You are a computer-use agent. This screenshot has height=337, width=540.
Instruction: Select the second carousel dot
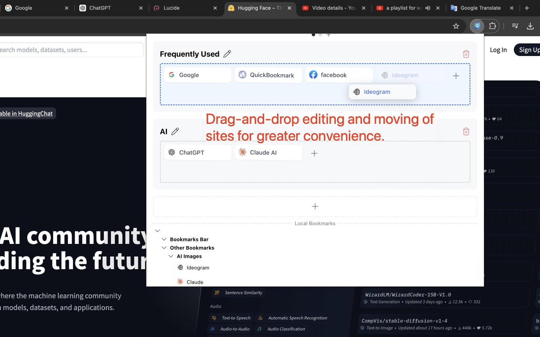(320, 35)
